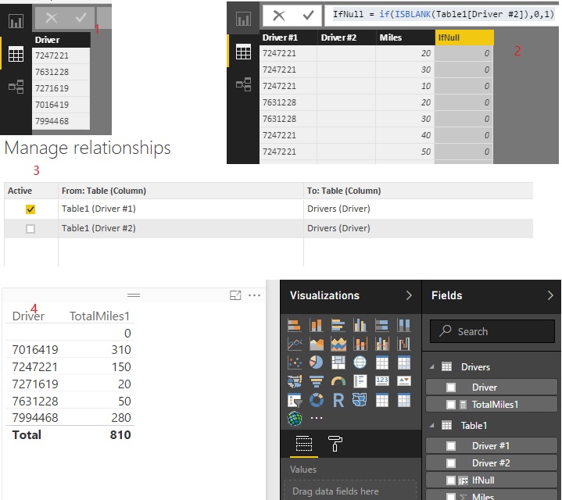
Task: Commit the IfNull formula with the checkmark
Action: point(308,15)
